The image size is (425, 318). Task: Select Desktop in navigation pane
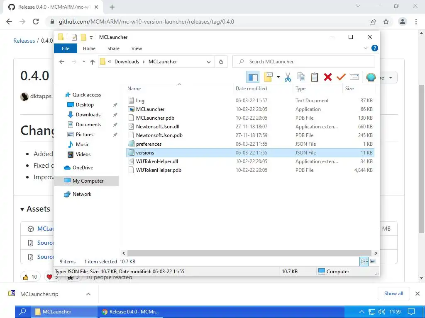(x=85, y=105)
